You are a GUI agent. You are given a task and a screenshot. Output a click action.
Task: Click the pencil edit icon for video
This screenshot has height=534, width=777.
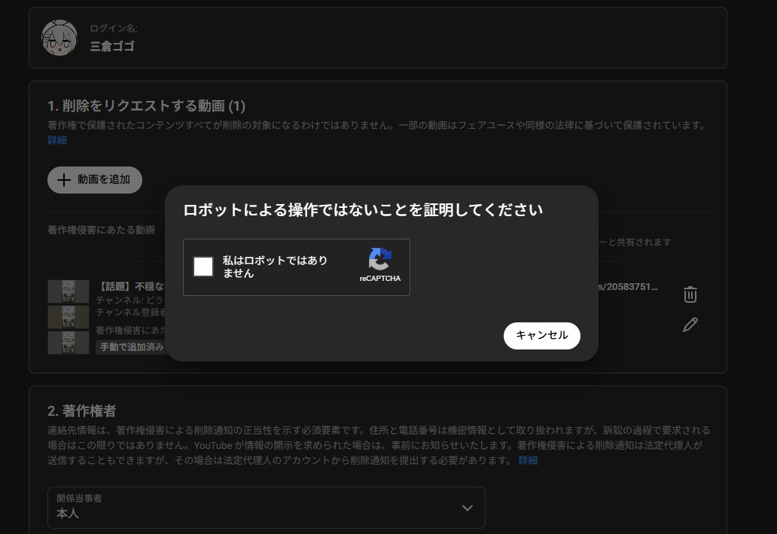[x=690, y=325]
